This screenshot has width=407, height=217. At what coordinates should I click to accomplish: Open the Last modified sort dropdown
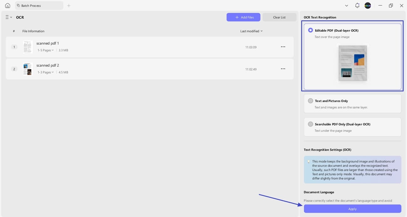pyautogui.click(x=251, y=31)
